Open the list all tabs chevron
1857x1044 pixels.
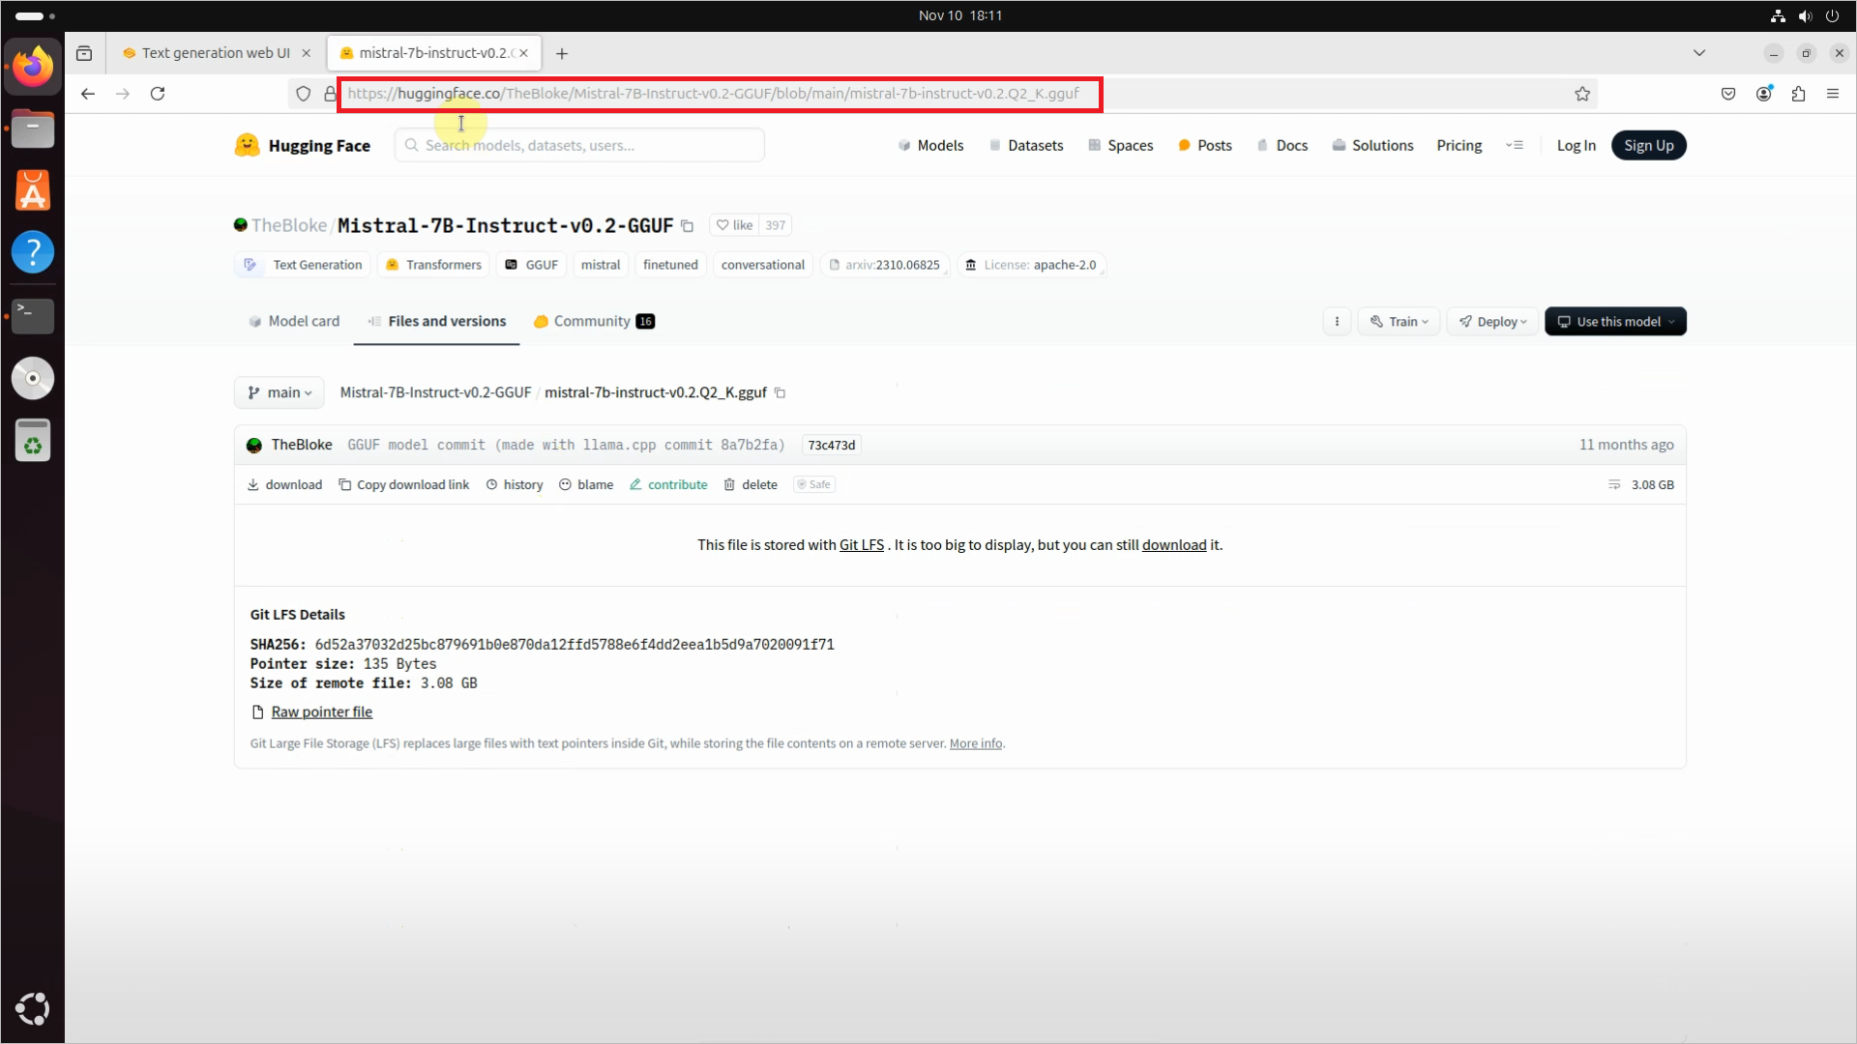tap(1699, 53)
